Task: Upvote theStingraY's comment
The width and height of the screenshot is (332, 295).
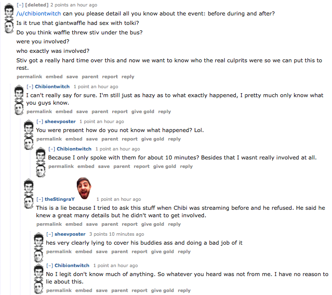Action: [x=28, y=186]
